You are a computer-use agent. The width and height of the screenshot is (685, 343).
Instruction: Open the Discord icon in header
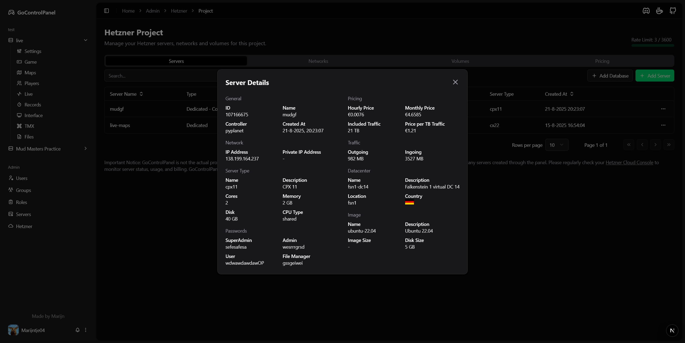coord(646,11)
